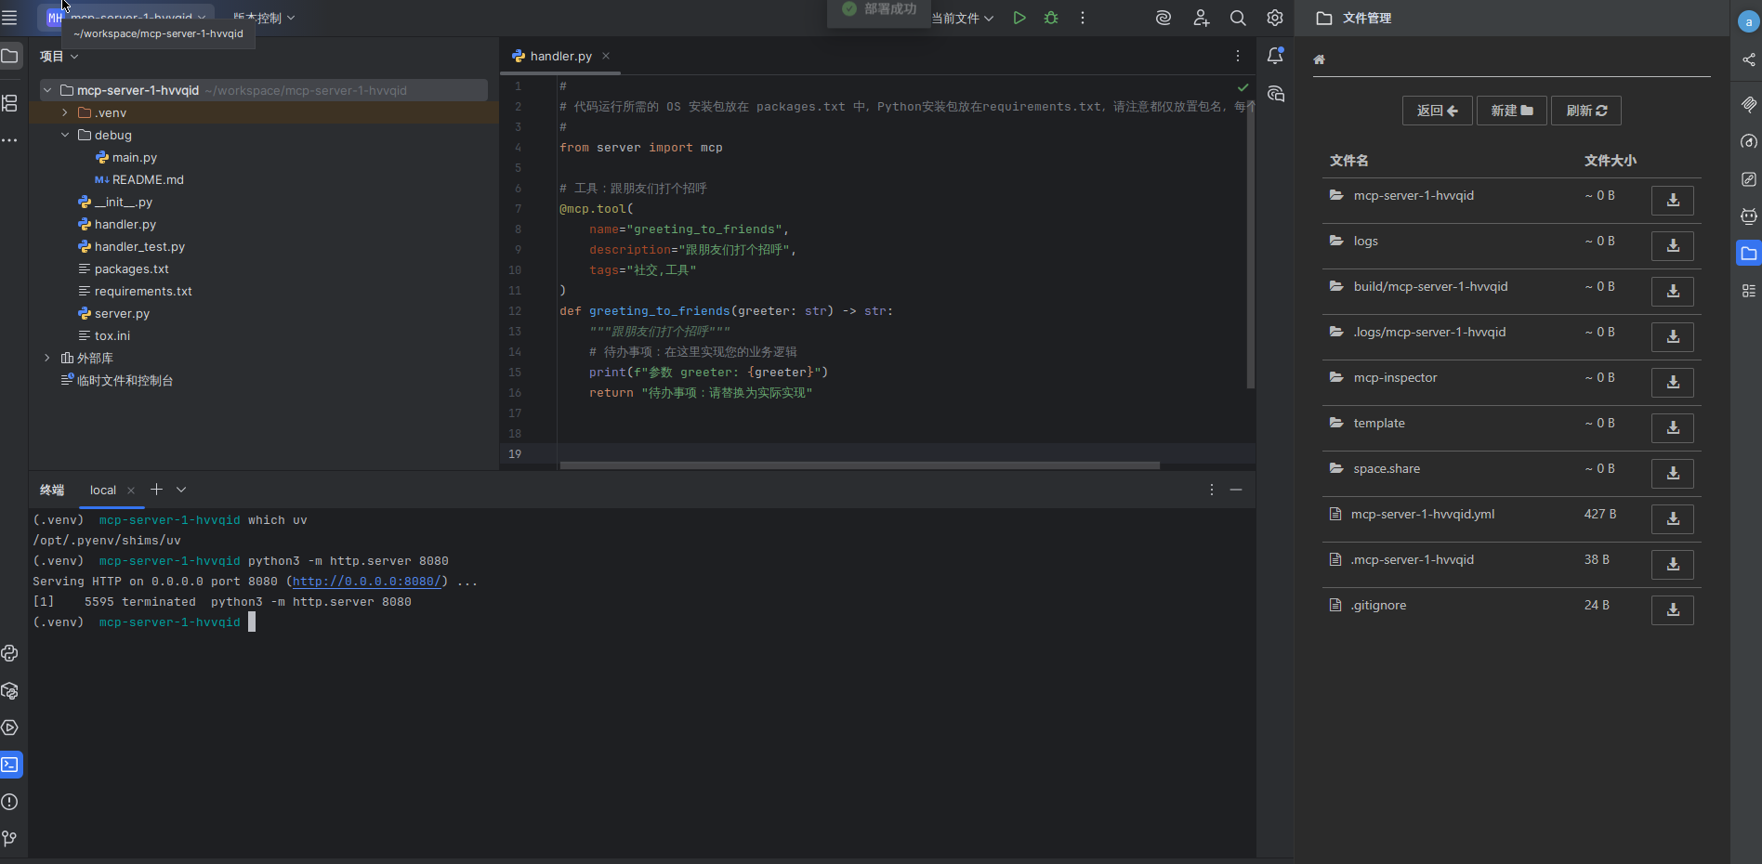Select the local terminal tab

pyautogui.click(x=103, y=490)
